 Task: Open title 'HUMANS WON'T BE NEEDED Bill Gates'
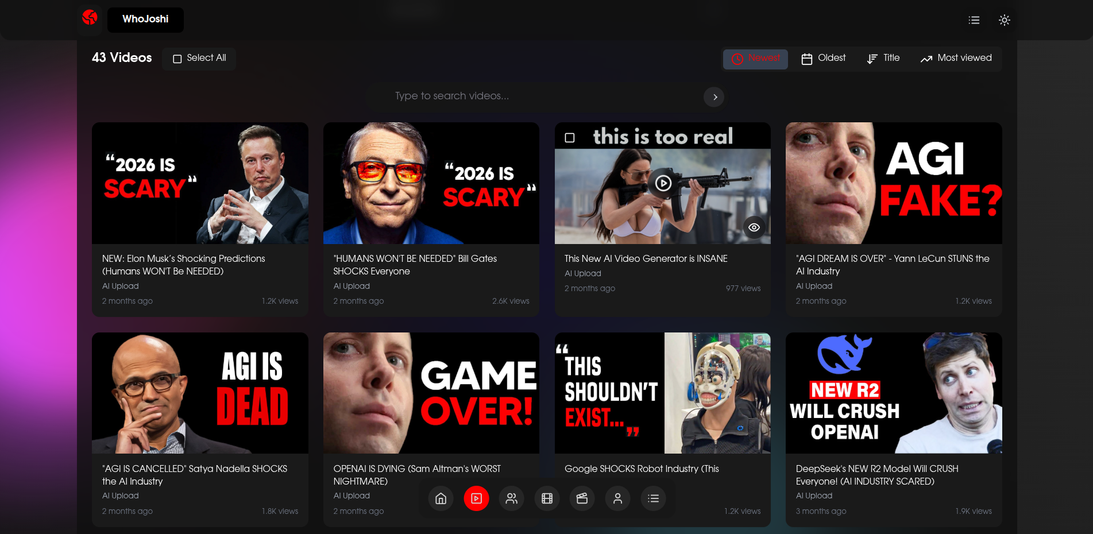[x=415, y=265]
